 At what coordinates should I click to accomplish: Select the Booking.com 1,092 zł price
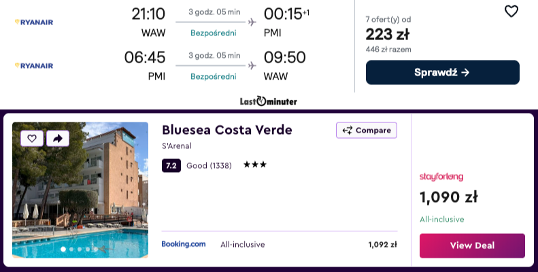click(x=382, y=245)
